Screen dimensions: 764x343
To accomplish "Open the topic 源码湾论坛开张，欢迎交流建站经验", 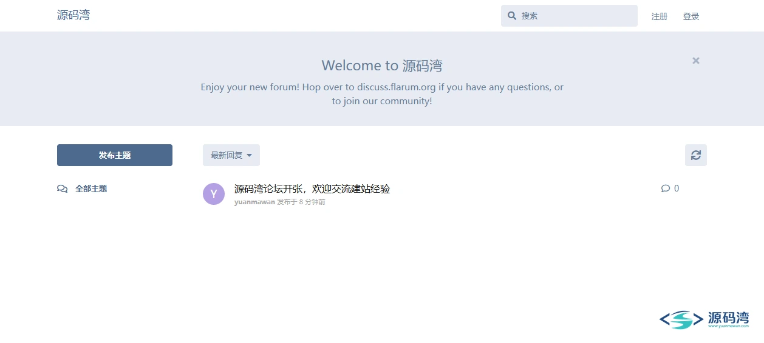I will click(312, 188).
